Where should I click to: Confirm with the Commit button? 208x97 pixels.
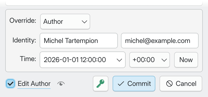coord(134,84)
